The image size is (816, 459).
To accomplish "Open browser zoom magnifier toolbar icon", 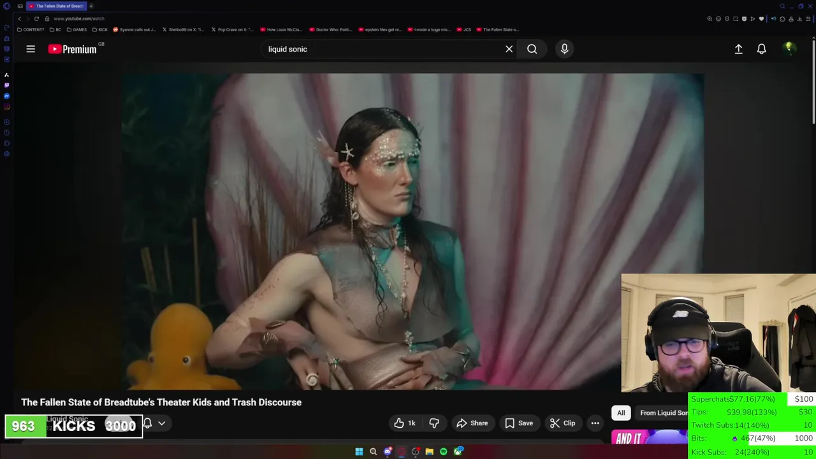I will pos(710,19).
